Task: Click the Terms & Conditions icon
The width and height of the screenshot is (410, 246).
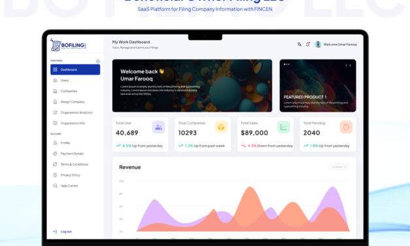Action: click(x=55, y=164)
